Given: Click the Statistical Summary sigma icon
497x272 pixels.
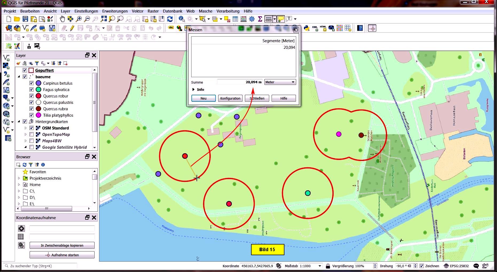Looking at the screenshot, I should (260, 19).
